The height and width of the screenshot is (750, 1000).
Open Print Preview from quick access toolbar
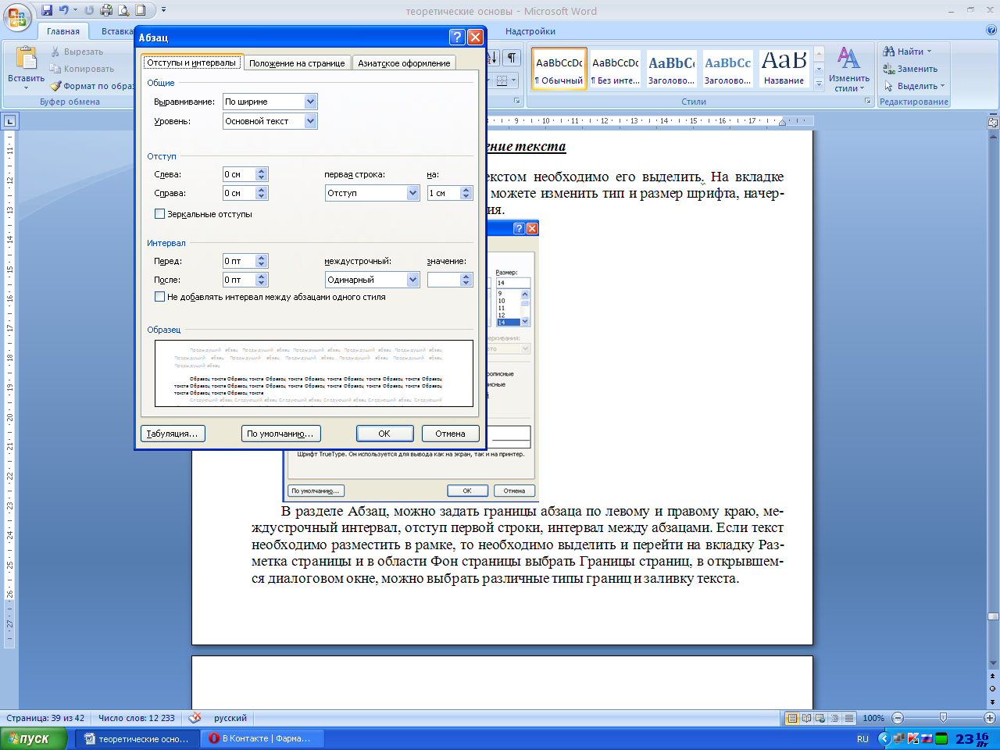pos(123,10)
